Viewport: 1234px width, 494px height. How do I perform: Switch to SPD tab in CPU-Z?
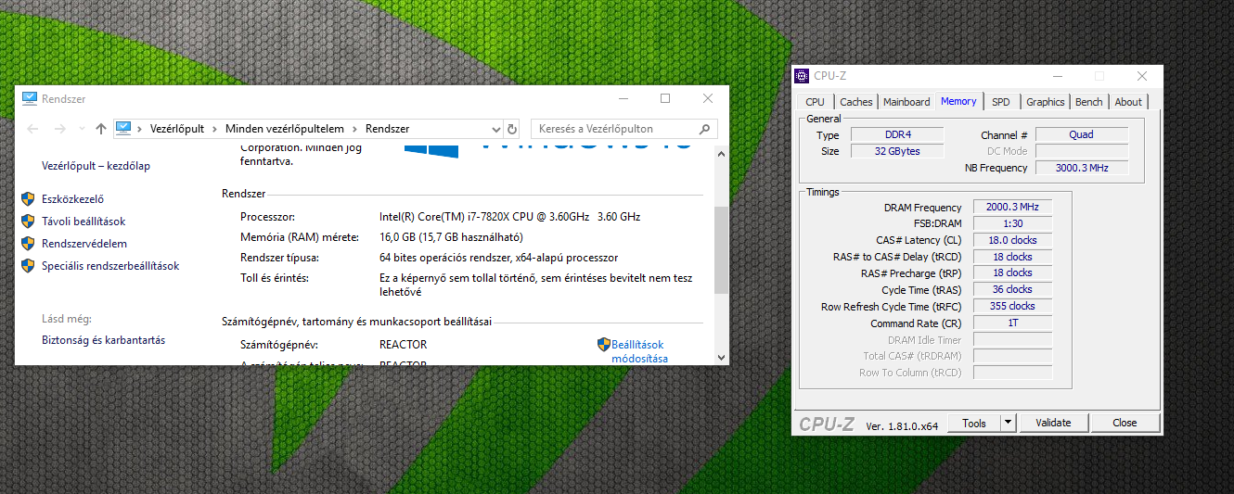(x=1000, y=102)
